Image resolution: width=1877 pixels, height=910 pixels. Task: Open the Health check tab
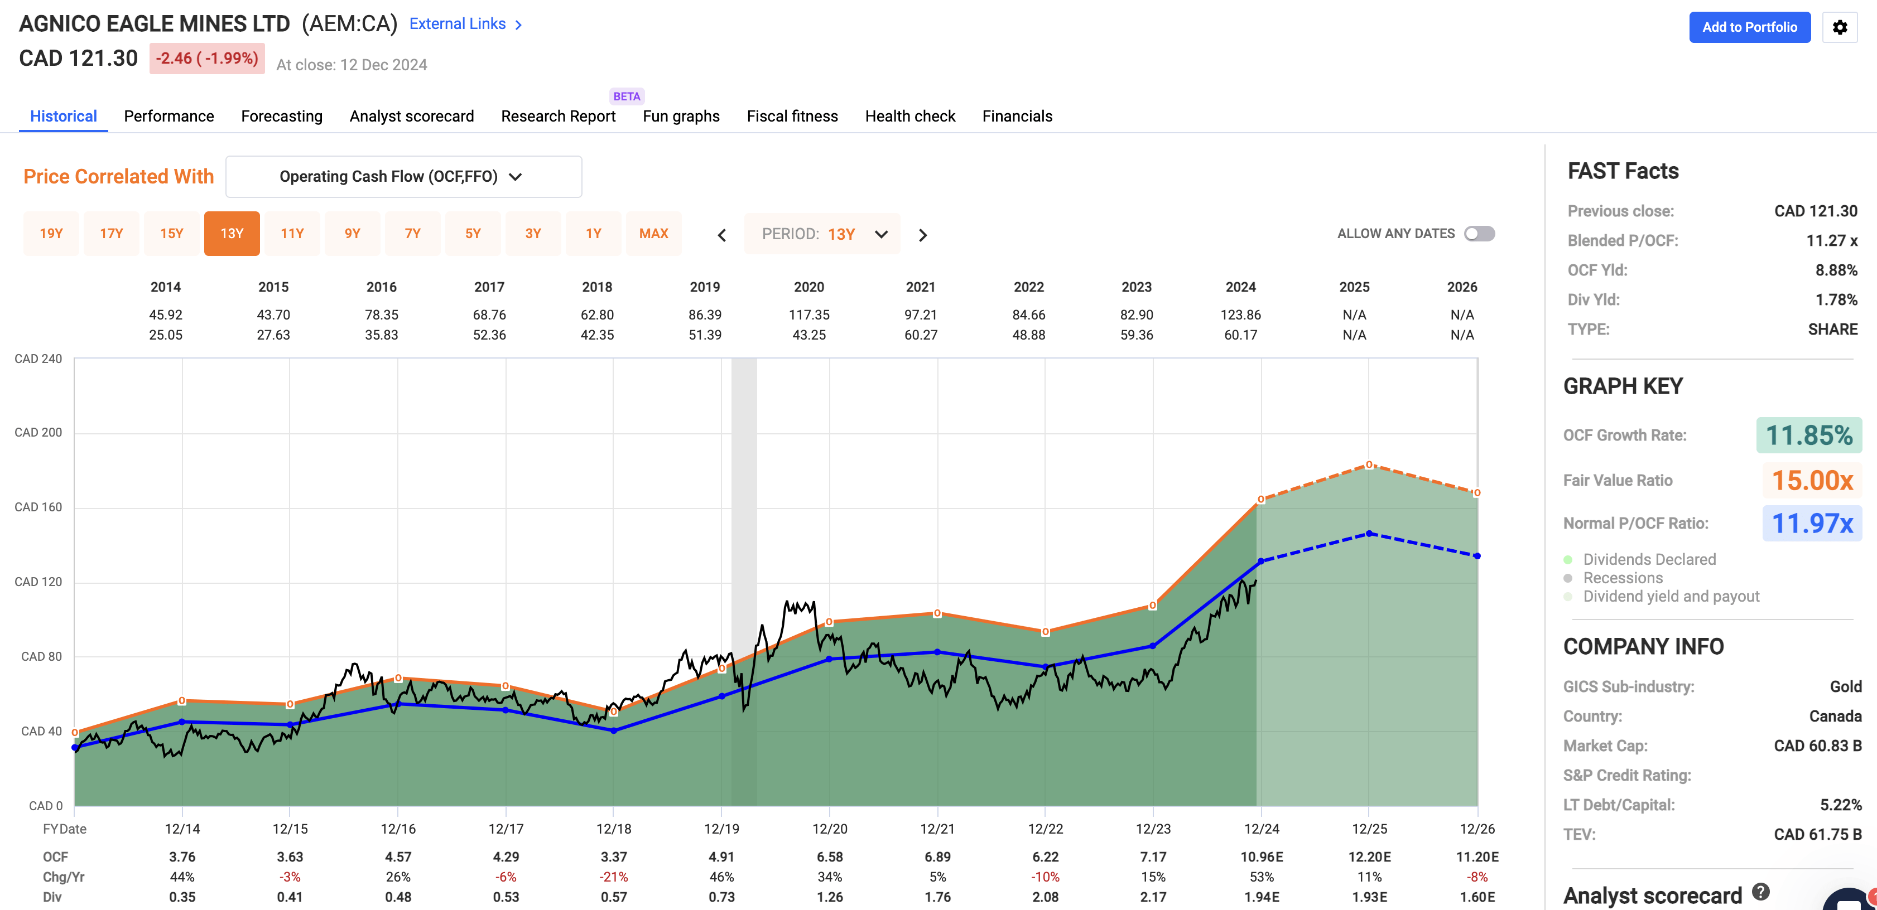pyautogui.click(x=909, y=117)
